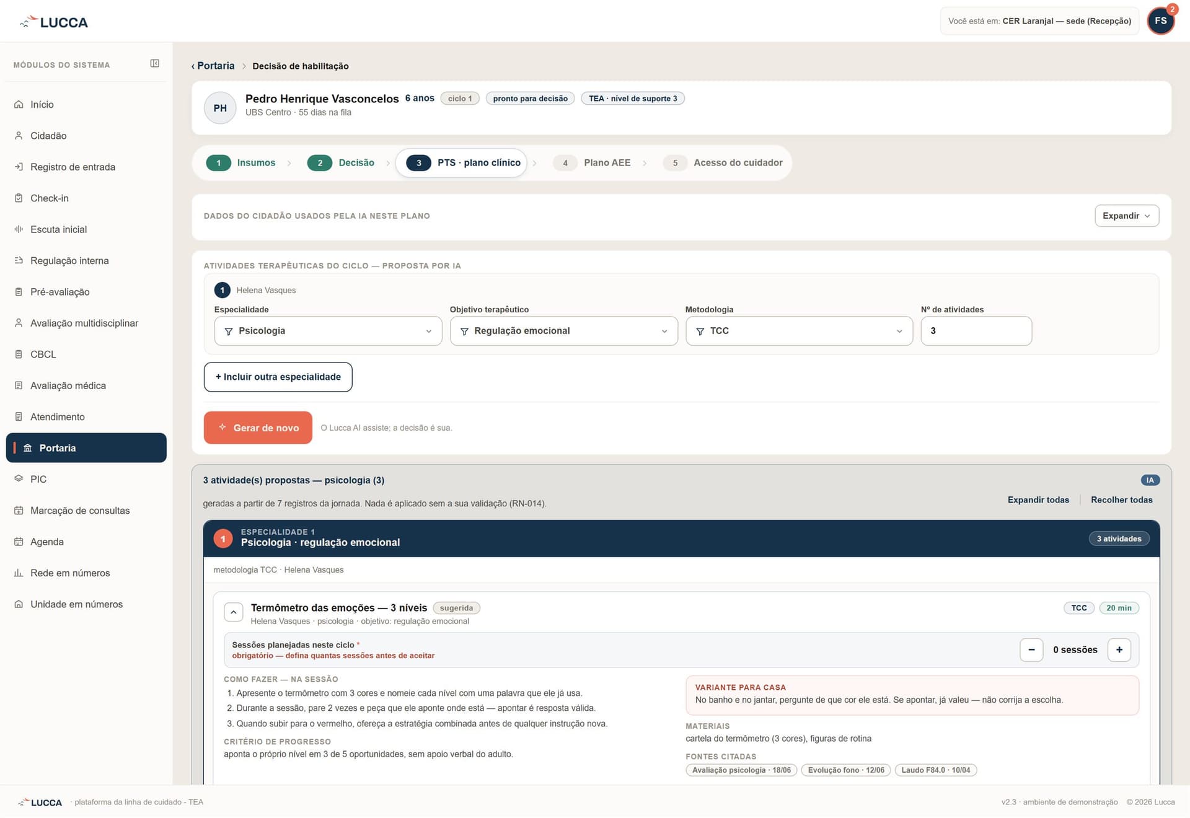Open the Especialidade Psicologia dropdown

[x=328, y=331]
